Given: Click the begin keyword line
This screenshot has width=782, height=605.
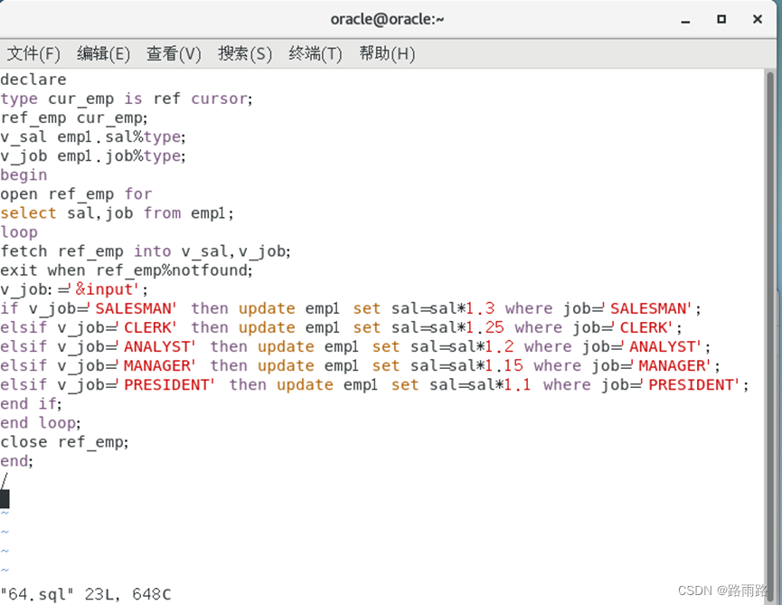Looking at the screenshot, I should [x=24, y=175].
